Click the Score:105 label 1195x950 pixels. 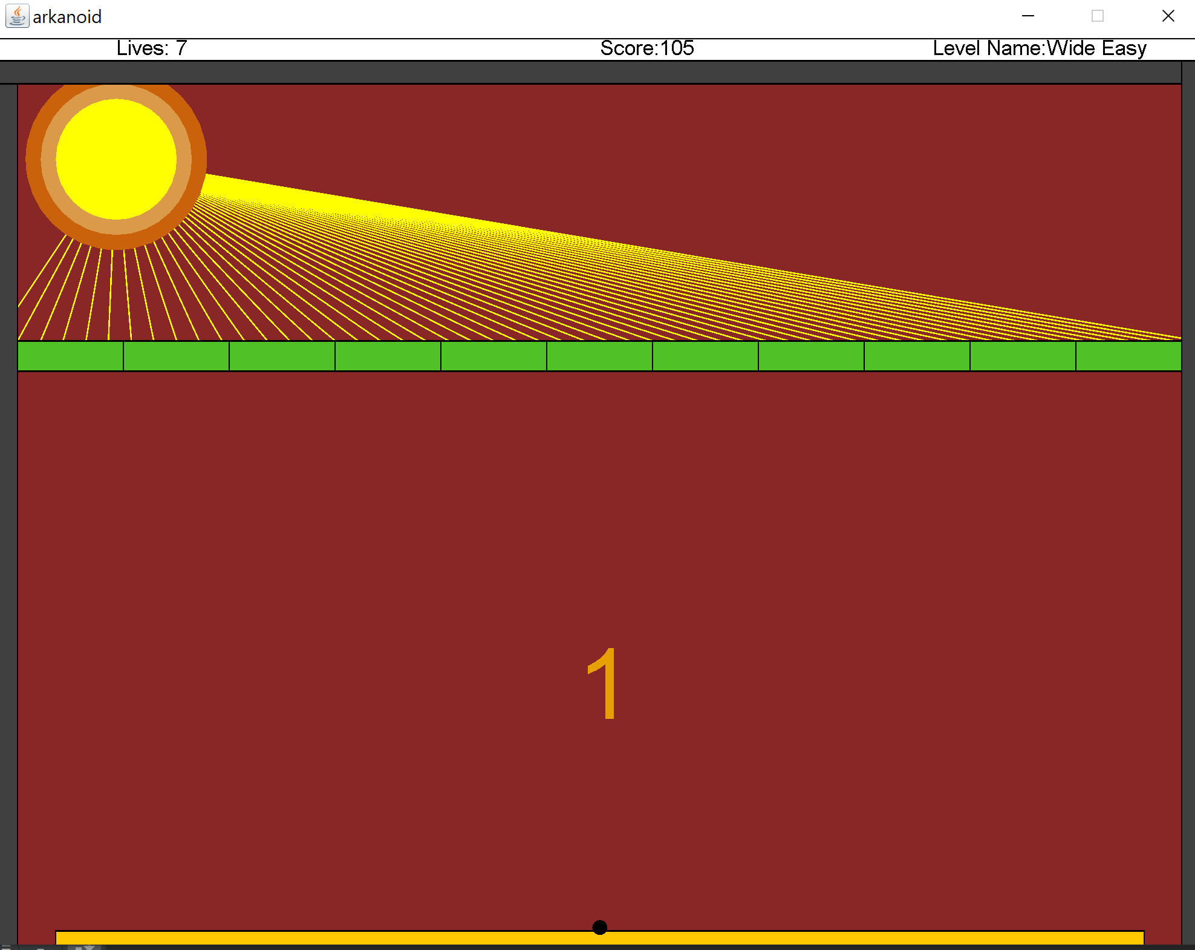(646, 48)
